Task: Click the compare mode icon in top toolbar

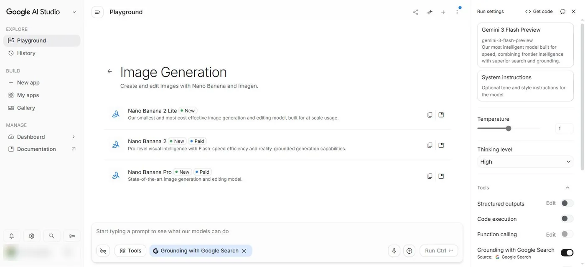Action: pyautogui.click(x=430, y=12)
